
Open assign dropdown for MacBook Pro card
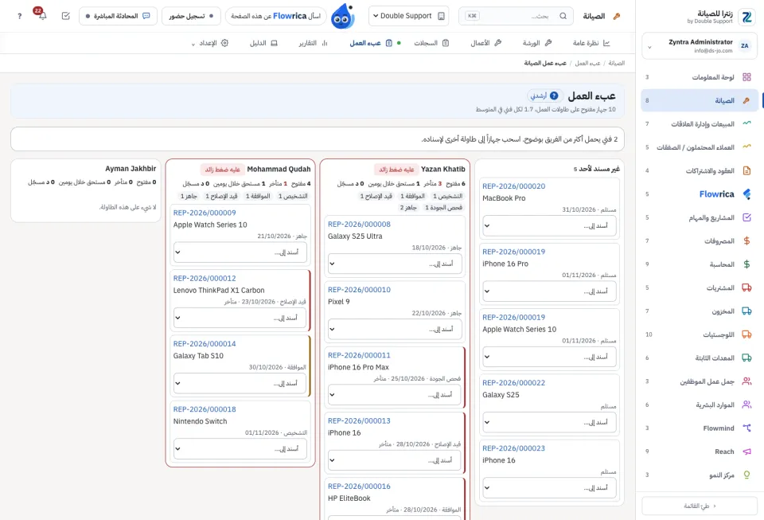pos(549,225)
